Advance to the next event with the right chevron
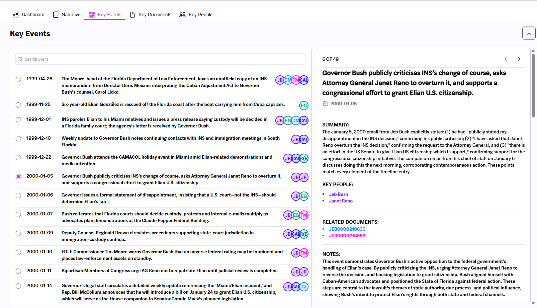This screenshot has height=308, width=537. 519,59
